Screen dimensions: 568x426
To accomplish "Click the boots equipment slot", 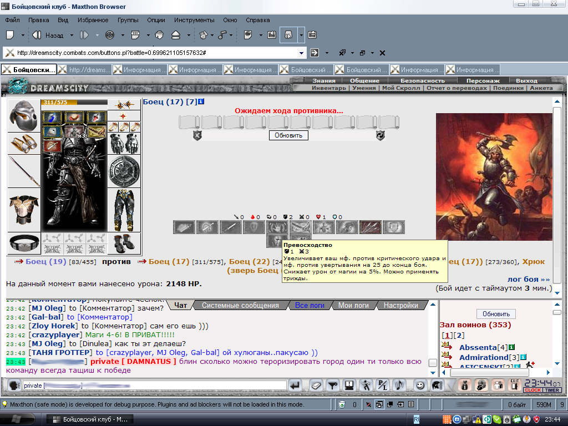I will (124, 244).
